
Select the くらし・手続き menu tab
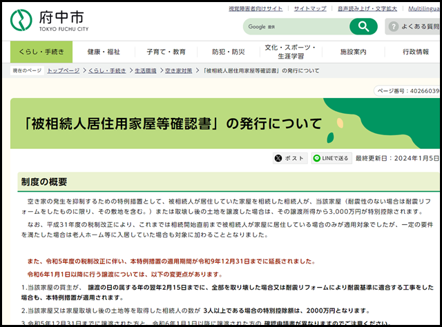click(x=41, y=52)
